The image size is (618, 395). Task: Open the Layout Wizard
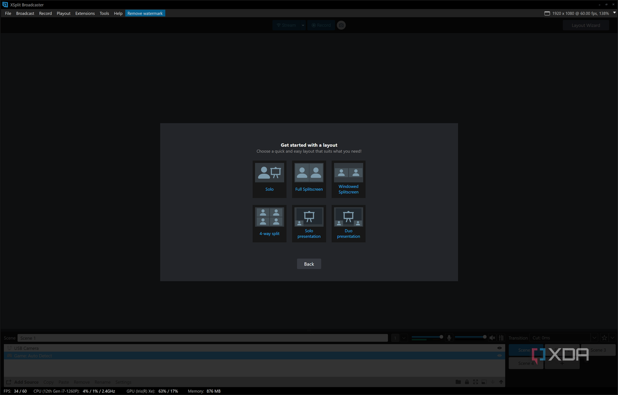tap(586, 25)
